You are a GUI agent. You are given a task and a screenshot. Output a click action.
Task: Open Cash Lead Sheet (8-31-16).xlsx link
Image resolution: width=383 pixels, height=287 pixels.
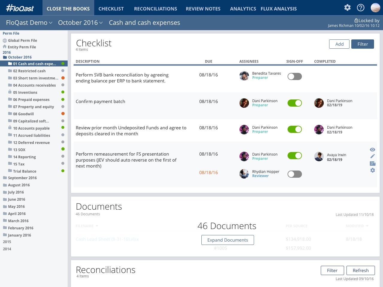pyautogui.click(x=107, y=239)
